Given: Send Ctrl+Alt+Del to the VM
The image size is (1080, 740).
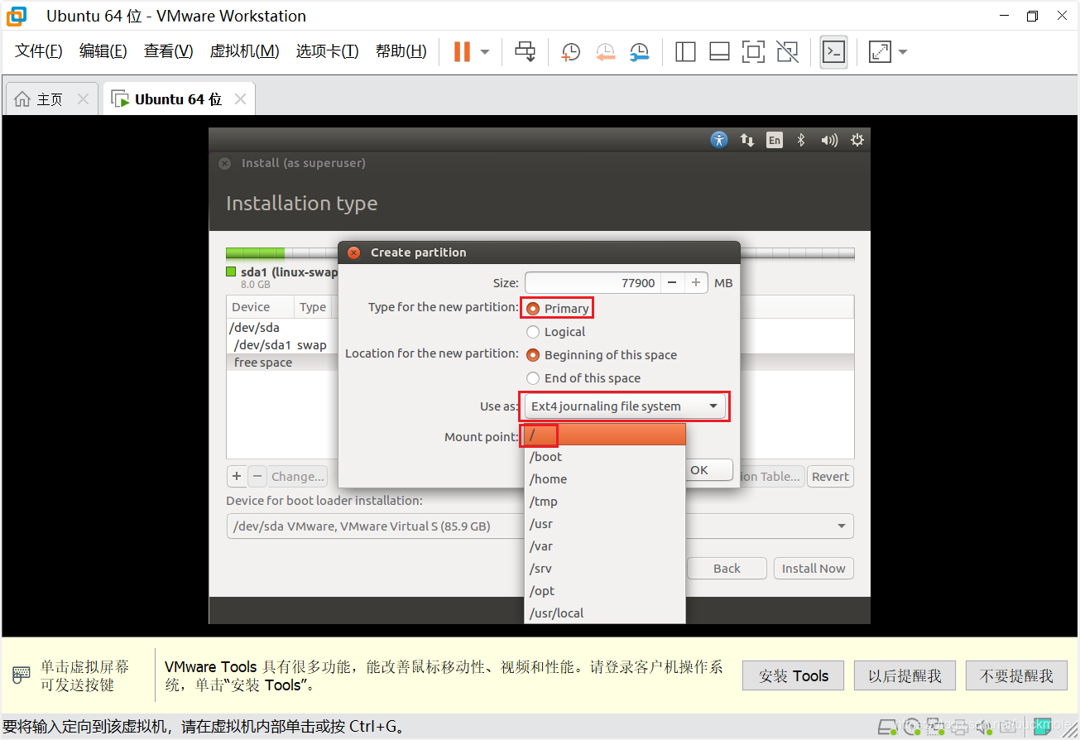Looking at the screenshot, I should point(526,51).
